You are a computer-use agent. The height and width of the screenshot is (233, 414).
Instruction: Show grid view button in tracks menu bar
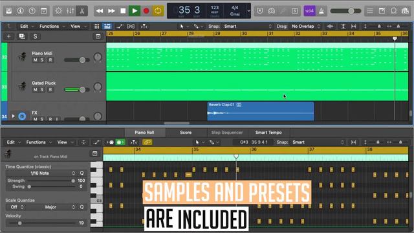coord(96,26)
